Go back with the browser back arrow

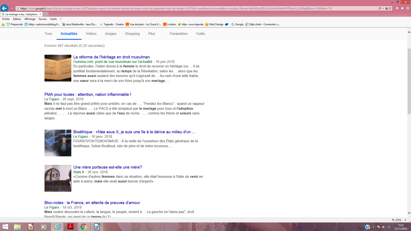4,8
